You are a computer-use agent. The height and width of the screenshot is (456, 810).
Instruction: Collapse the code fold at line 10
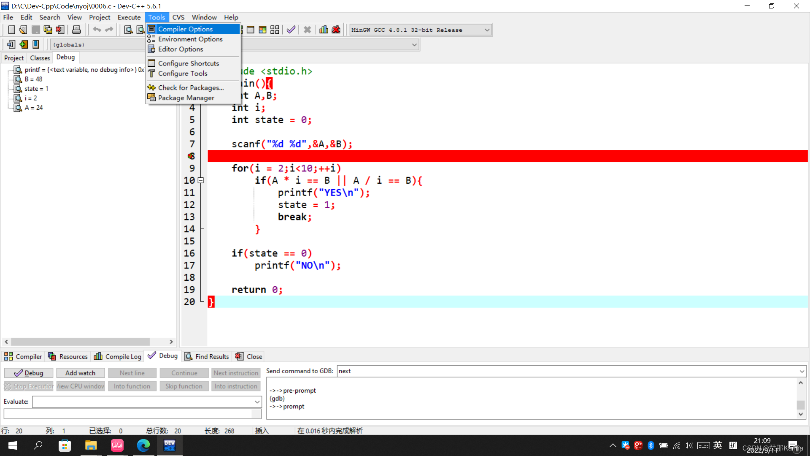pyautogui.click(x=200, y=180)
